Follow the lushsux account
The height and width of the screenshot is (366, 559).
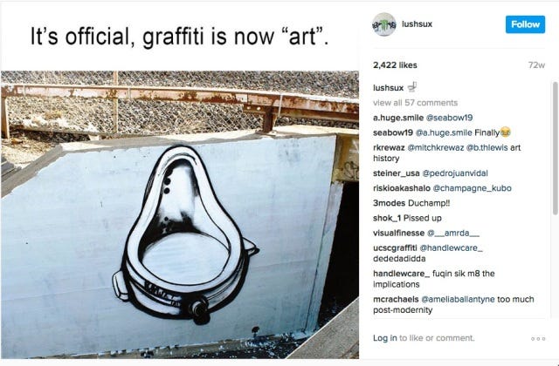[525, 24]
